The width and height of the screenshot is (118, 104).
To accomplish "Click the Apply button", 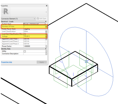I will tap(42, 62).
